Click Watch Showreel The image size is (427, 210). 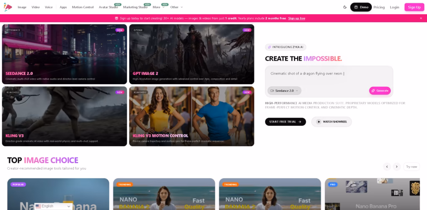(332, 122)
